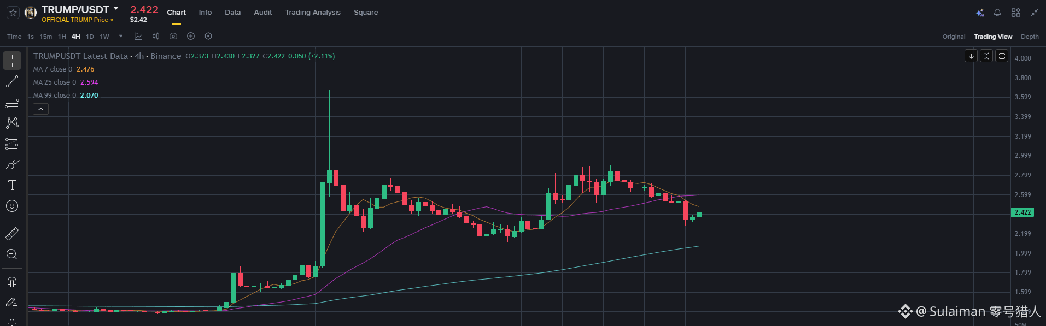
Task: Expand the more intervals dropdown arrow
Action: click(121, 37)
